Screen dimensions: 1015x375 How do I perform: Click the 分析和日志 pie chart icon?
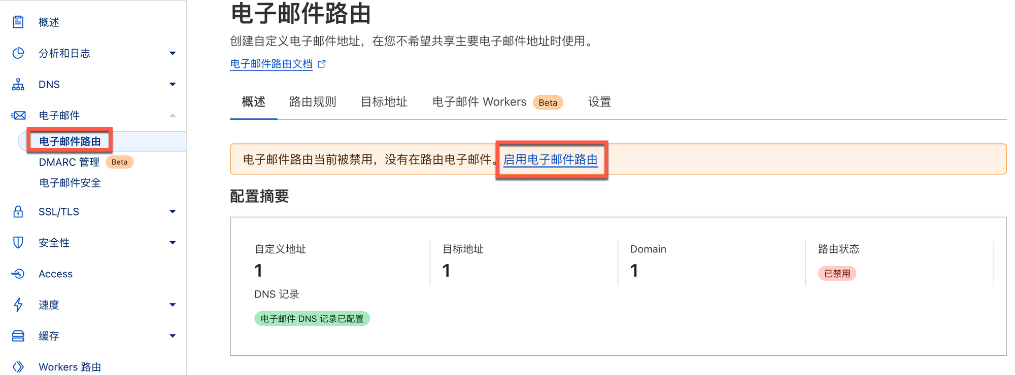18,53
